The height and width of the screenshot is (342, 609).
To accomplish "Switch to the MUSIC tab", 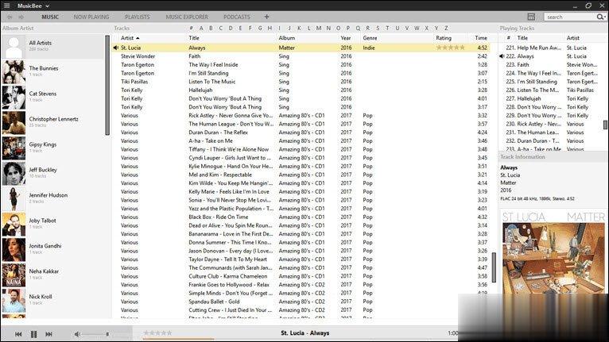I will (50, 17).
